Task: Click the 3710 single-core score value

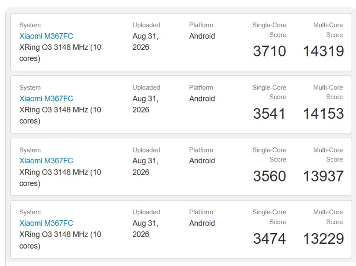Action: click(269, 51)
